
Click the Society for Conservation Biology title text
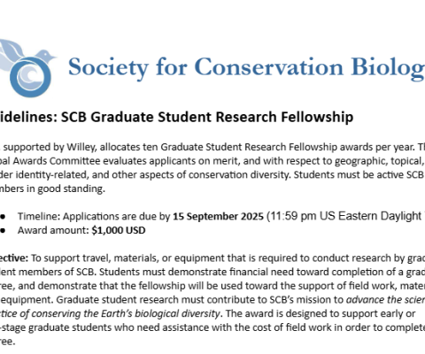pyautogui.click(x=246, y=68)
